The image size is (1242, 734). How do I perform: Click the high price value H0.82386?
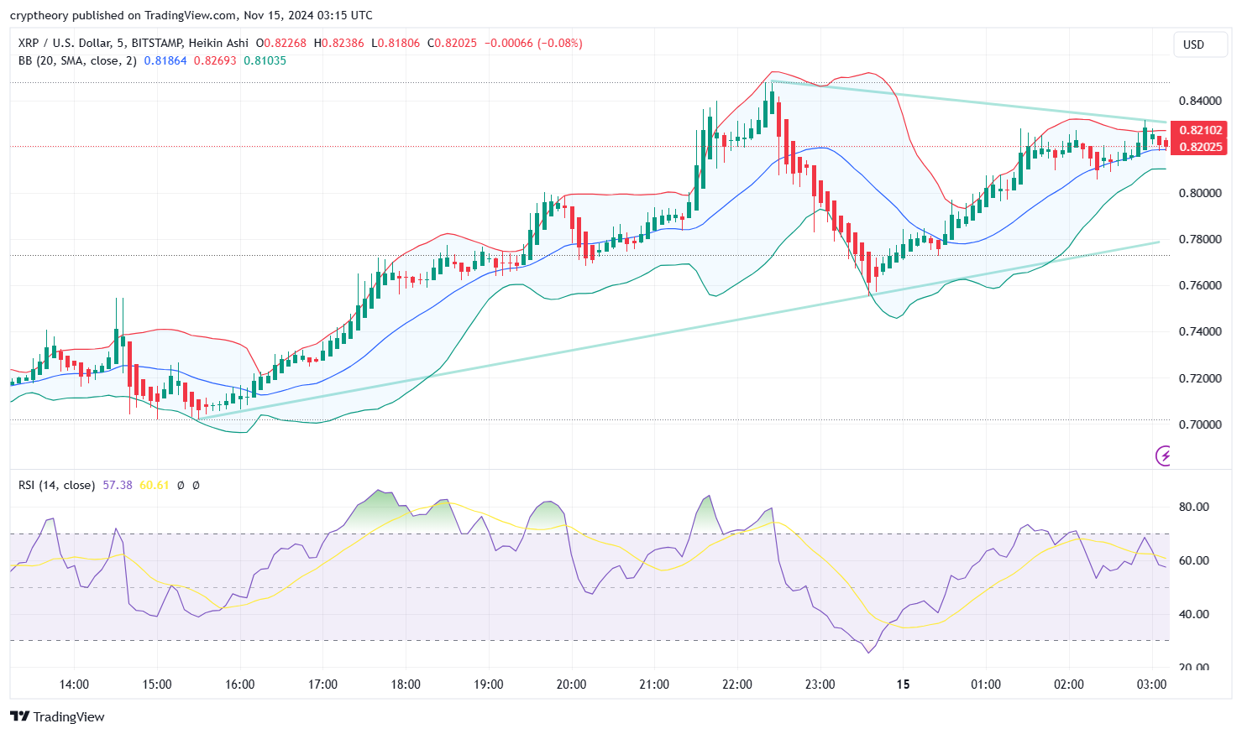(x=339, y=43)
